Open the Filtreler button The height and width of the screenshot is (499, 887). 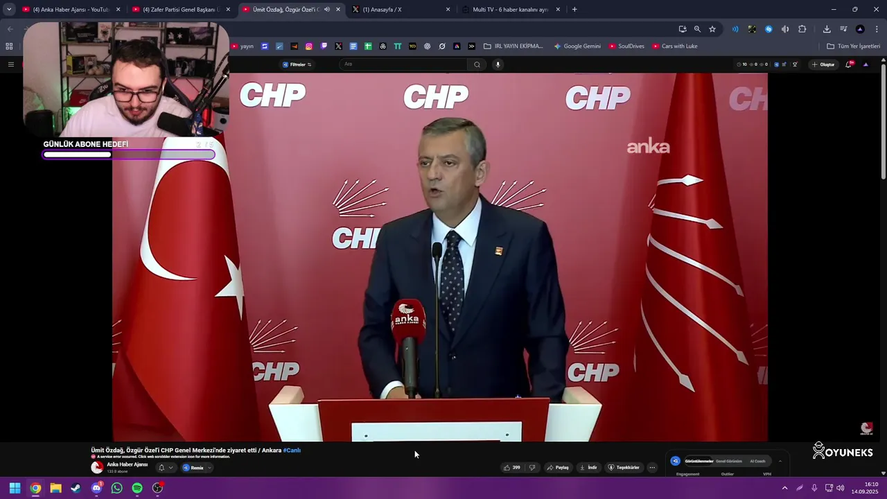[x=297, y=64]
